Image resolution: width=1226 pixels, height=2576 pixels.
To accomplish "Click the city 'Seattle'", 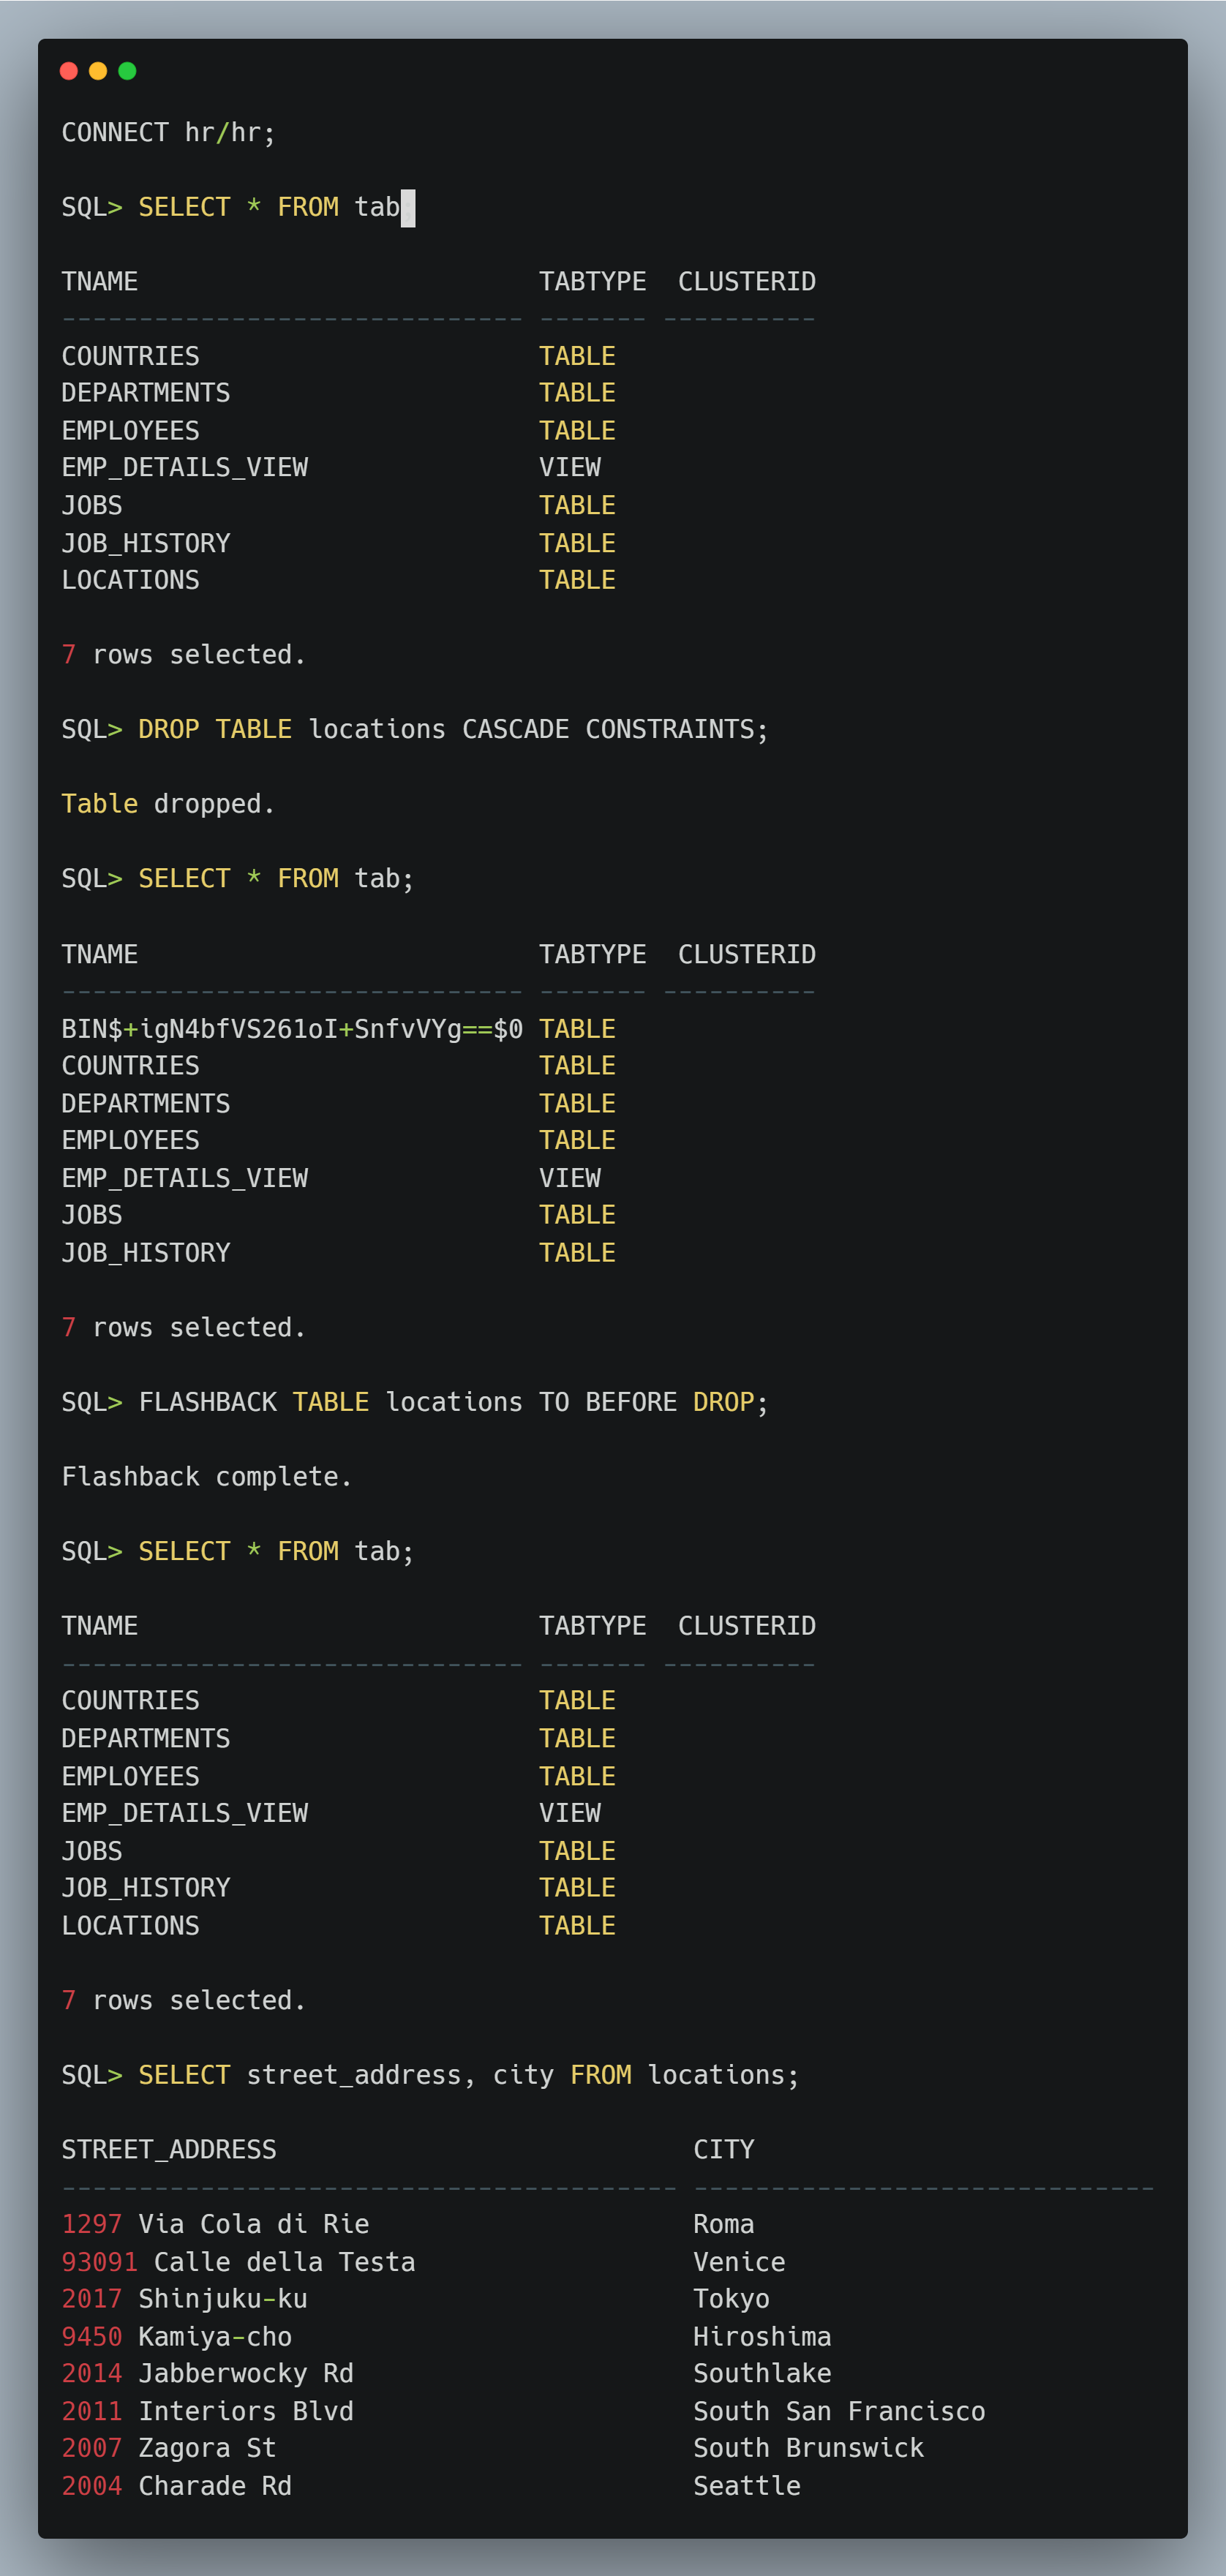I will 747,2486.
